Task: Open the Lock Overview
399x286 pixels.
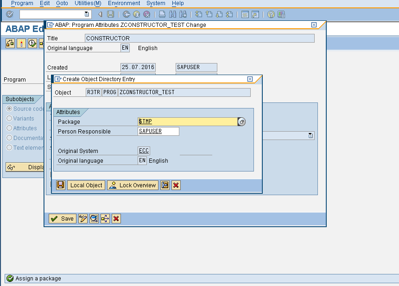Action: (x=133, y=185)
